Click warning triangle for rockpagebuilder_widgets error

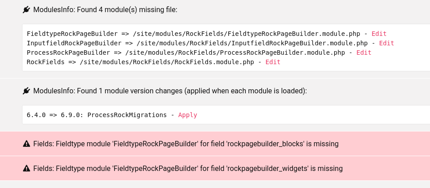tap(27, 168)
